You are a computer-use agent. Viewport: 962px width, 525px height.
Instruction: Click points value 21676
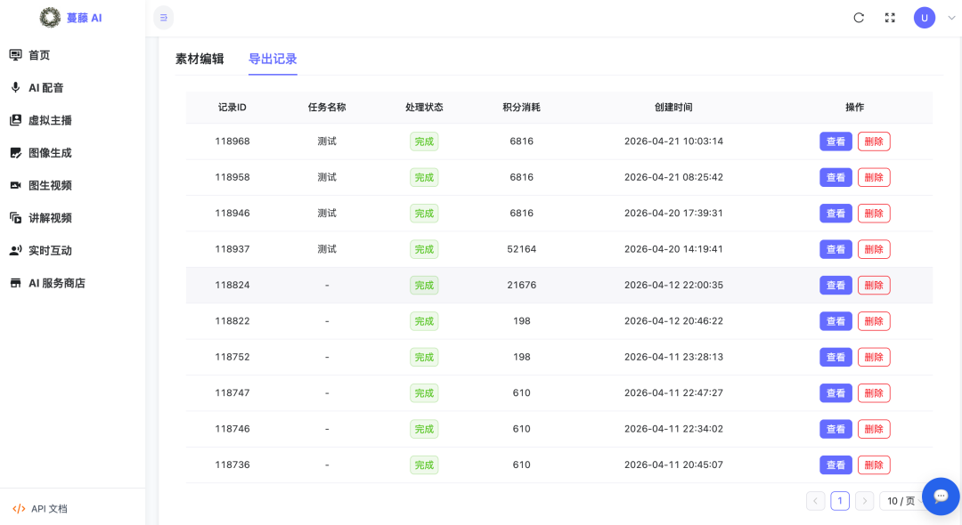[521, 285]
